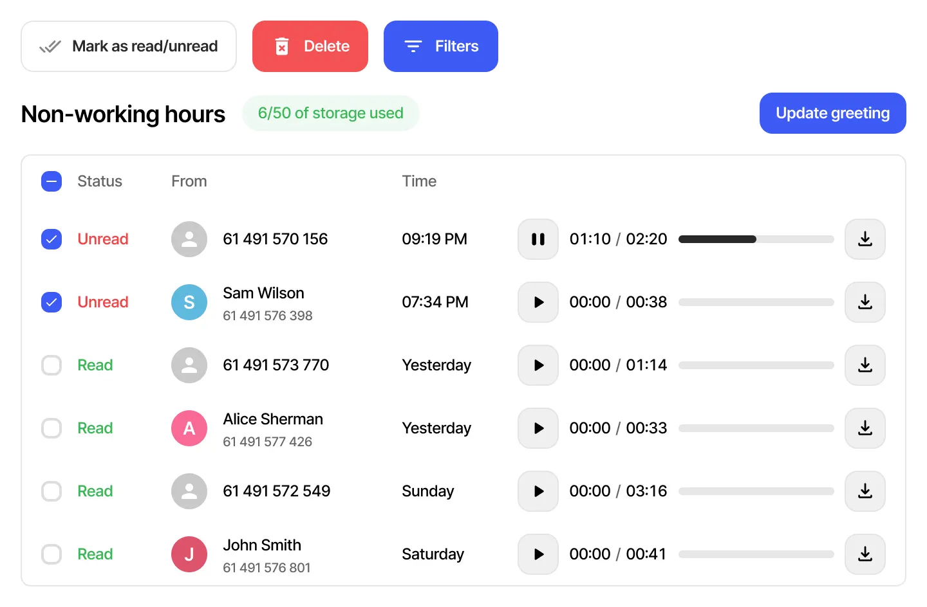The image size is (927, 607).
Task: Click Unread status in Sam Wilson's row
Action: point(103,302)
